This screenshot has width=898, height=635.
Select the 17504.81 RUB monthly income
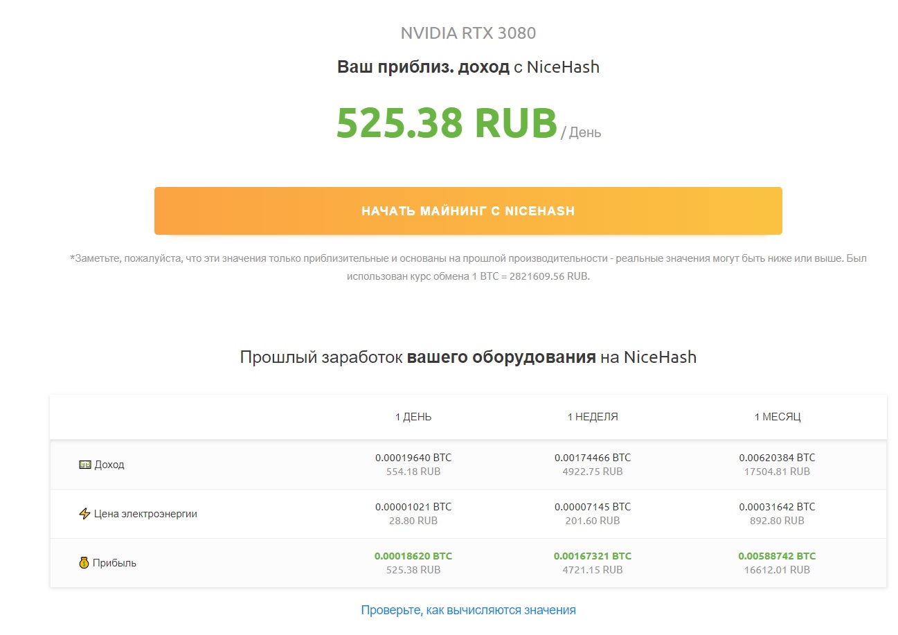pyautogui.click(x=778, y=472)
